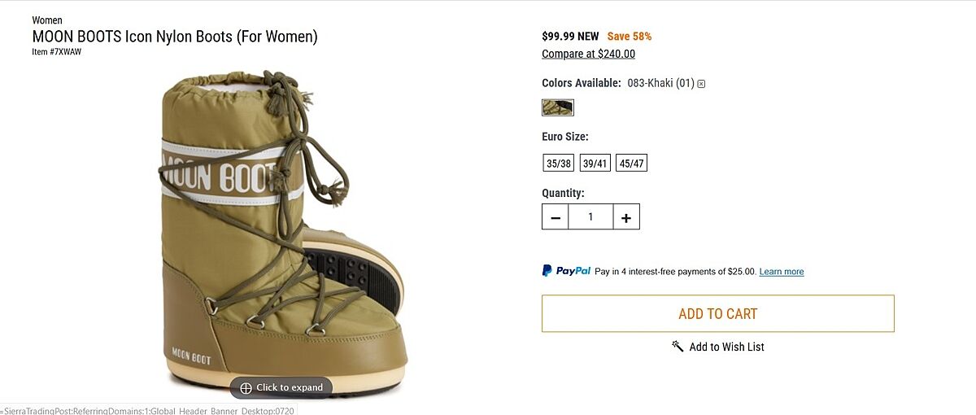Open the Women breadcrumb category
976x415 pixels.
tap(47, 20)
